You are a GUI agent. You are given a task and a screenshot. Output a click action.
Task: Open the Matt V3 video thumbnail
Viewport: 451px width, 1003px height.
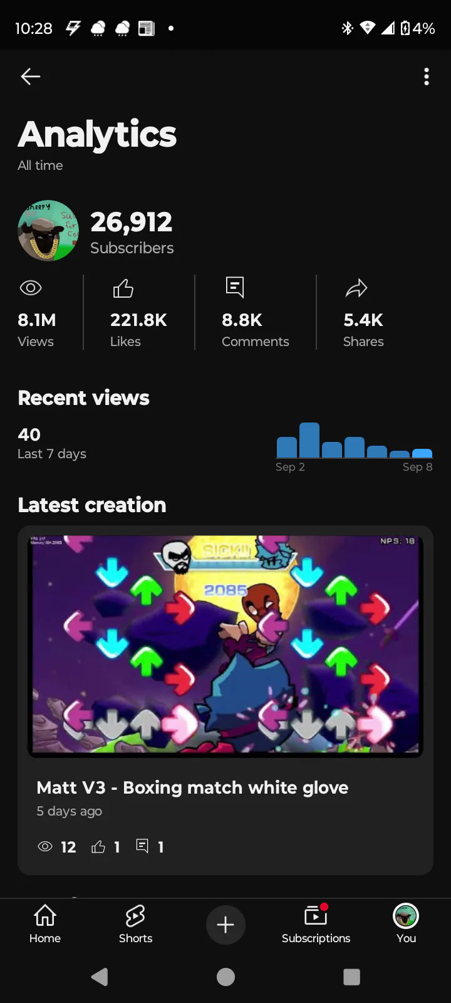225,646
